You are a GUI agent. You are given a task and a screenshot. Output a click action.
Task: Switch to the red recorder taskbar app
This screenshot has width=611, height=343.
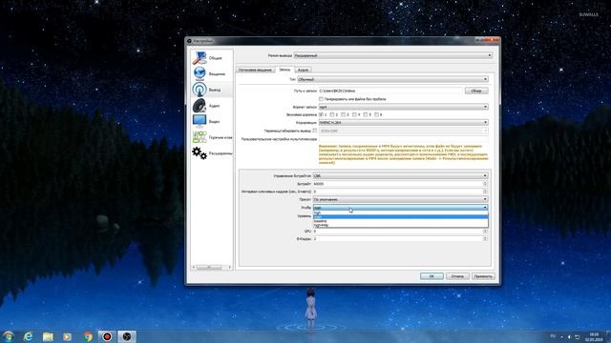107,336
